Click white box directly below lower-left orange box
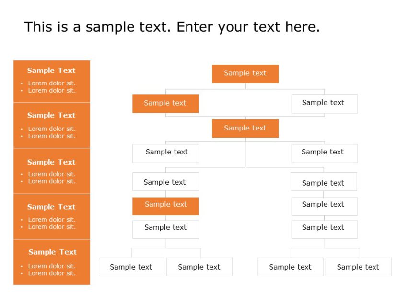Image resolution: width=409 pixels, height=307 pixels. (165, 229)
